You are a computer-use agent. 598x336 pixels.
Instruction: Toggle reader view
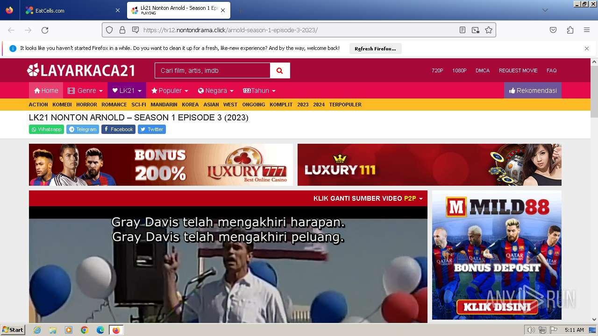click(463, 30)
